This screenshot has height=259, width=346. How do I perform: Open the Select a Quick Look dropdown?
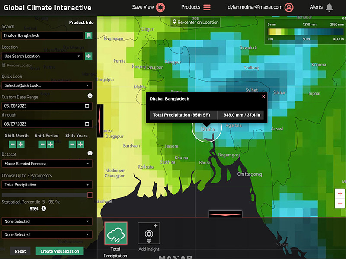point(47,85)
